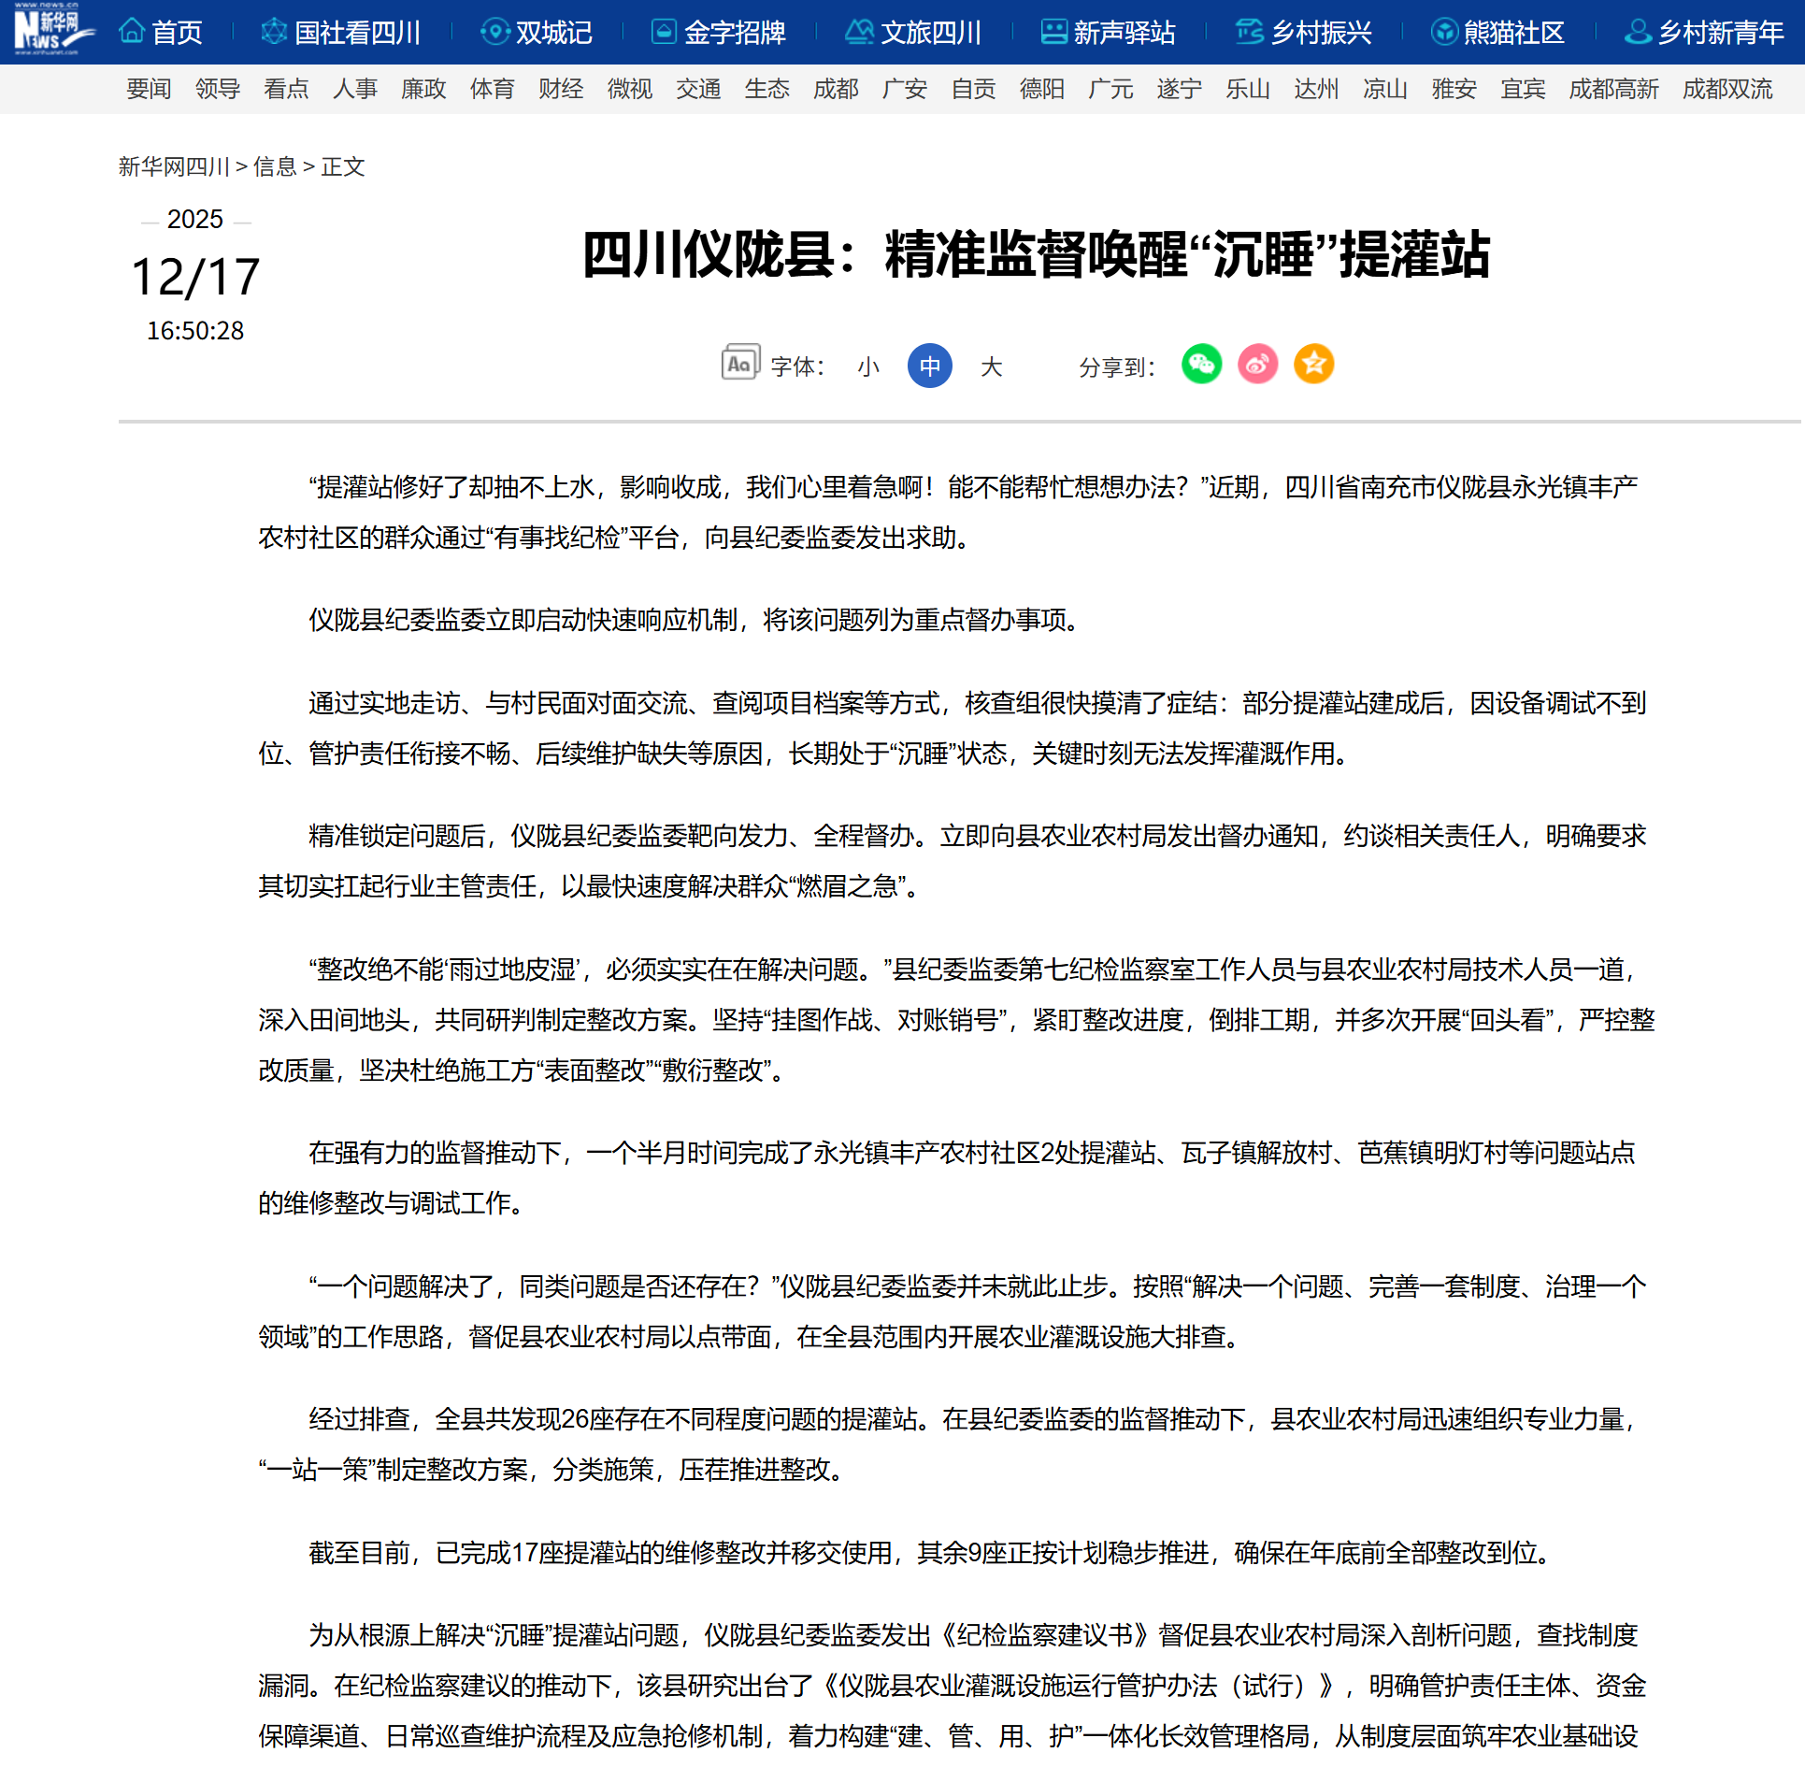Screen dimensions: 1805x1767
Task: Share article to QQ Zone star icon
Action: coord(1313,365)
